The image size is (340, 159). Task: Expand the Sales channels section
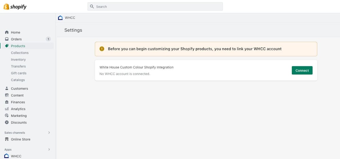tap(49, 132)
